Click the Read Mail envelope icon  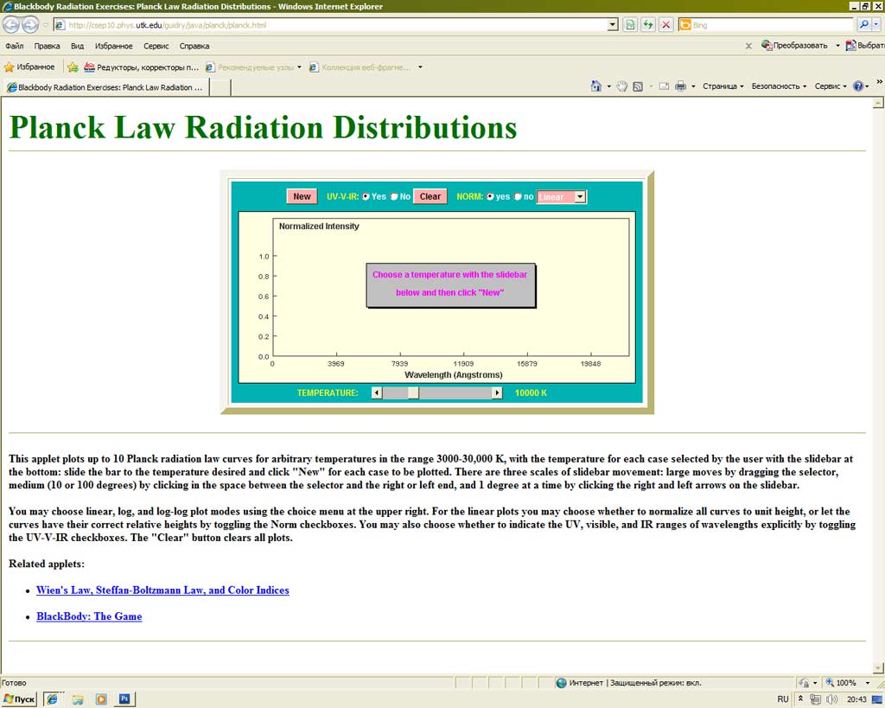tap(664, 86)
